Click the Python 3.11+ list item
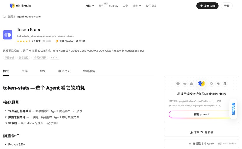This screenshot has height=149, width=242. pyautogui.click(x=16, y=144)
